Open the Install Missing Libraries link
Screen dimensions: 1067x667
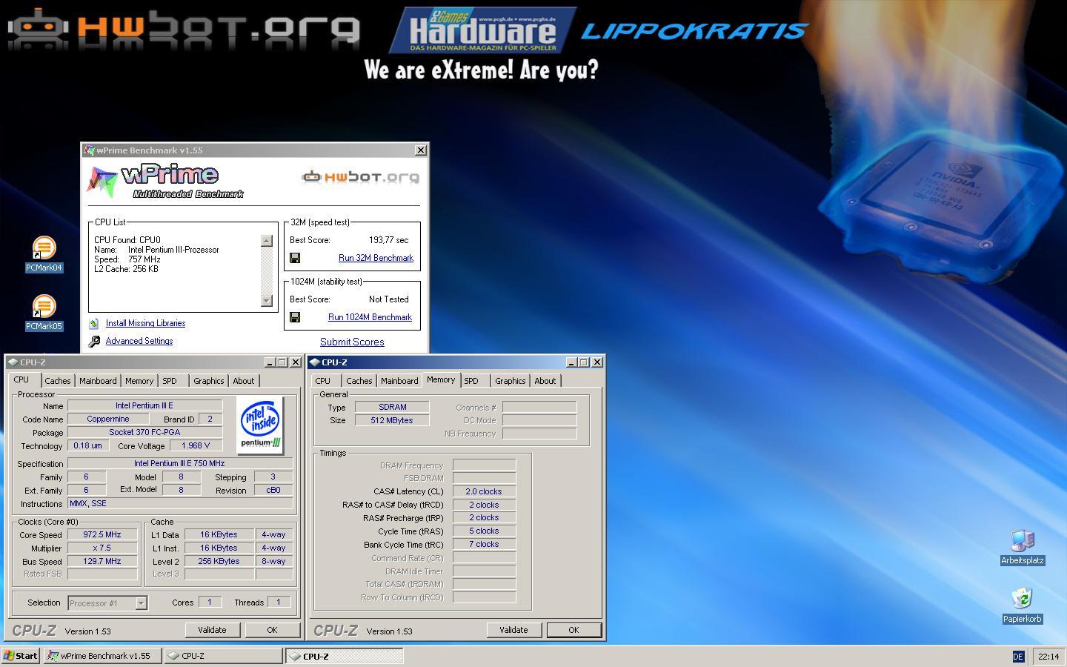click(145, 323)
